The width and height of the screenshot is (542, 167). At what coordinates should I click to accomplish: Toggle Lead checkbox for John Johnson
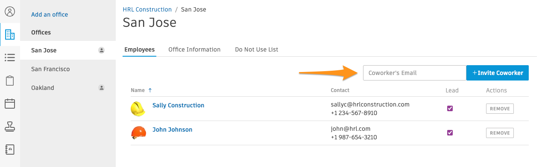pos(450,132)
